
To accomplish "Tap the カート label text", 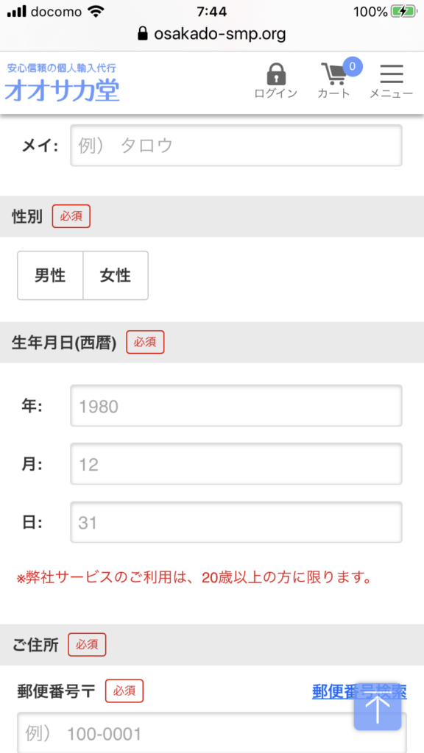I will tap(333, 93).
